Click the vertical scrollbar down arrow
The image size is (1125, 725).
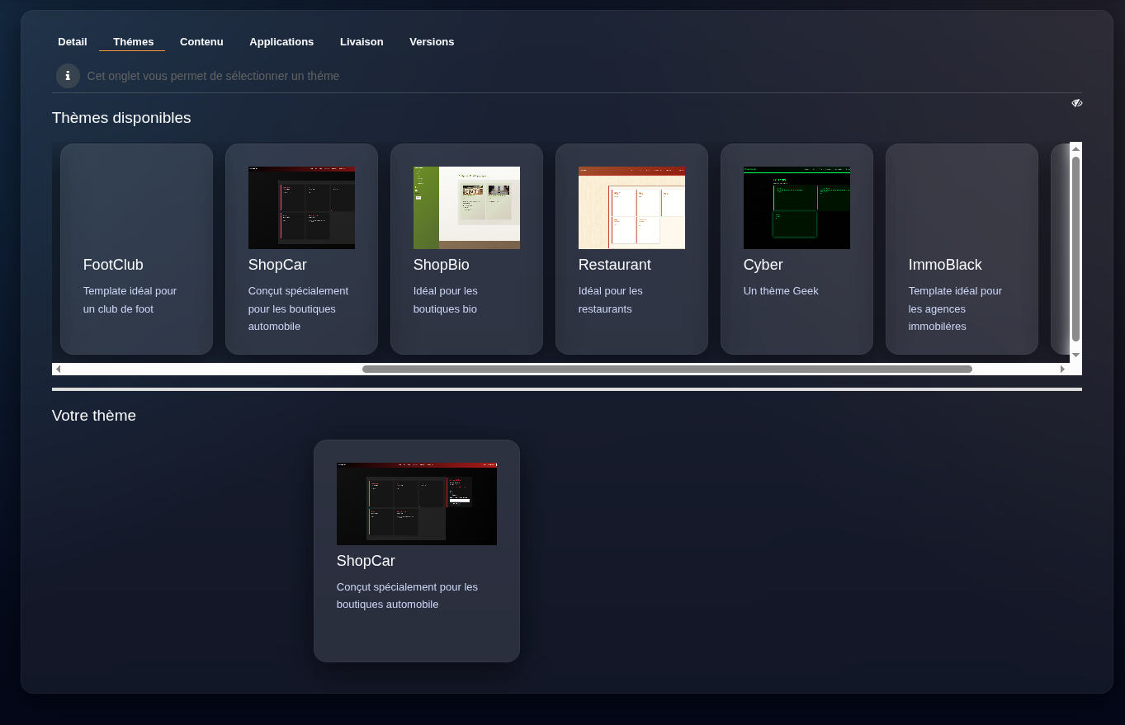[1075, 355]
